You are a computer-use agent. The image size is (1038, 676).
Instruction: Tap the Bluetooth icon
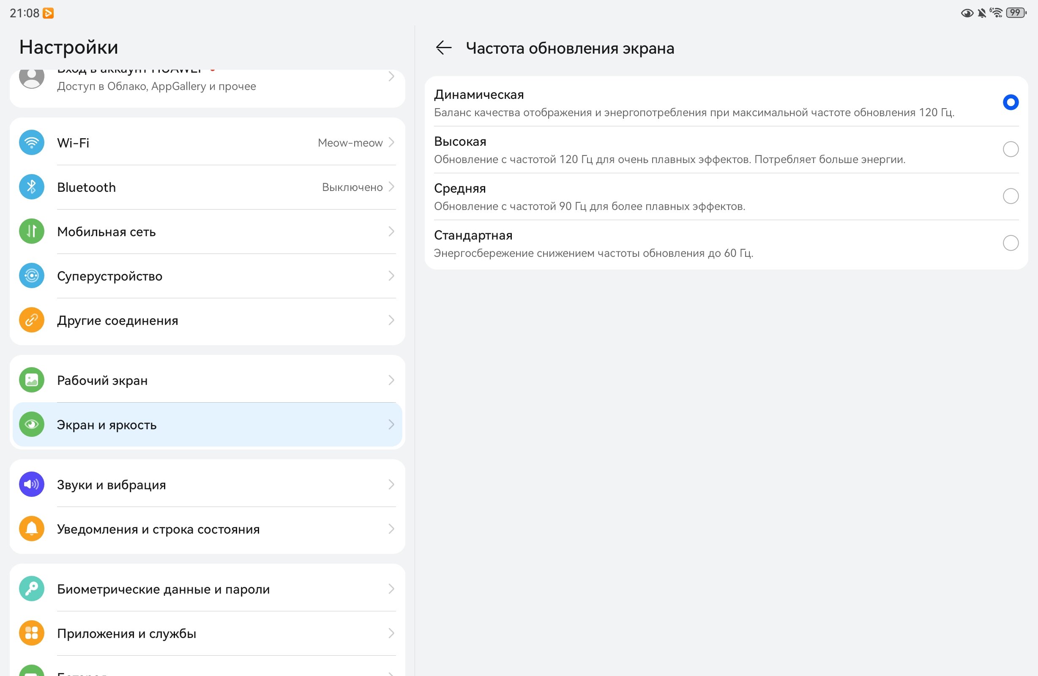click(x=31, y=187)
